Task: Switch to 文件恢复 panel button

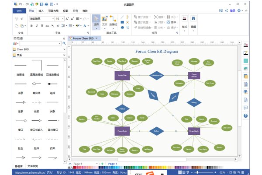Action: [33, 166]
